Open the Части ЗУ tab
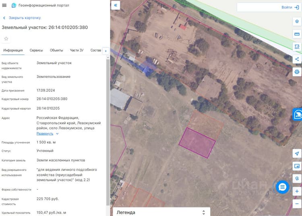Viewport: 302px width, 216px height. point(77,50)
